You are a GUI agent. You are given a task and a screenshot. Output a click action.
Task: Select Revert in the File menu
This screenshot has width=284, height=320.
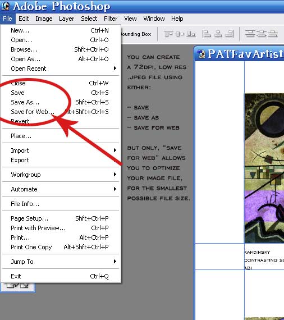(x=61, y=121)
